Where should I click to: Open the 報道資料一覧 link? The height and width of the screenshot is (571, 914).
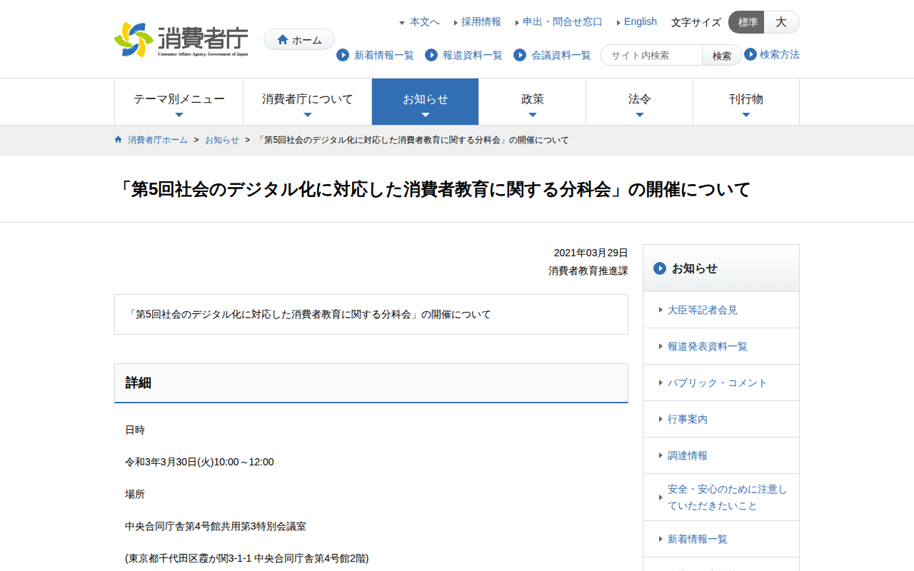click(x=473, y=55)
